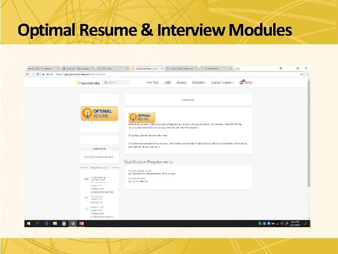The image size is (338, 254).
Task: Open the Betty account dropdown
Action: 250,82
